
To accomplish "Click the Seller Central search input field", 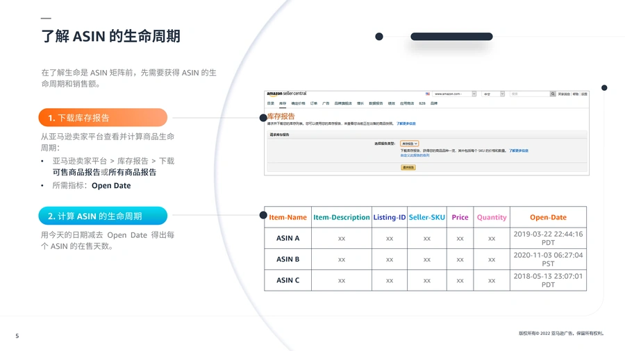I will point(530,94).
